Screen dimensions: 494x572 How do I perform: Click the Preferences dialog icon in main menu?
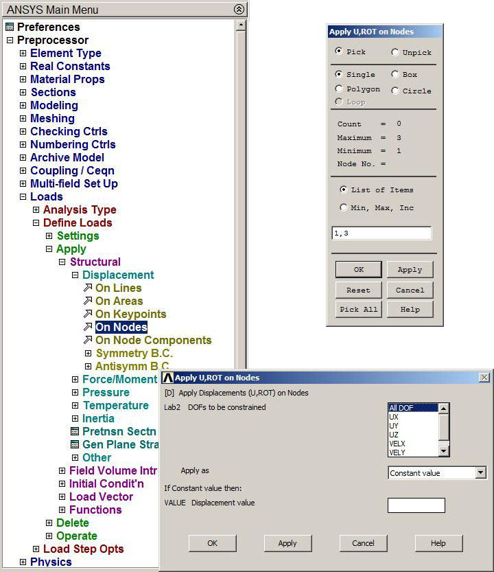pyautogui.click(x=10, y=27)
